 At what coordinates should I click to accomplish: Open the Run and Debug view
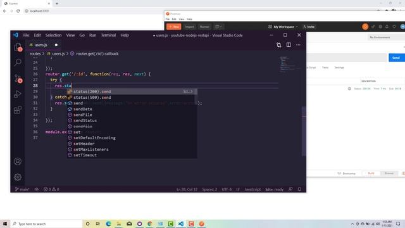coord(18,94)
